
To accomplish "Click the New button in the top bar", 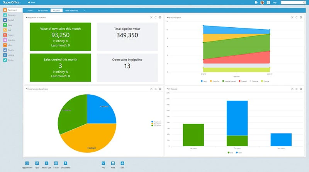I will pyautogui.click(x=31, y=2).
